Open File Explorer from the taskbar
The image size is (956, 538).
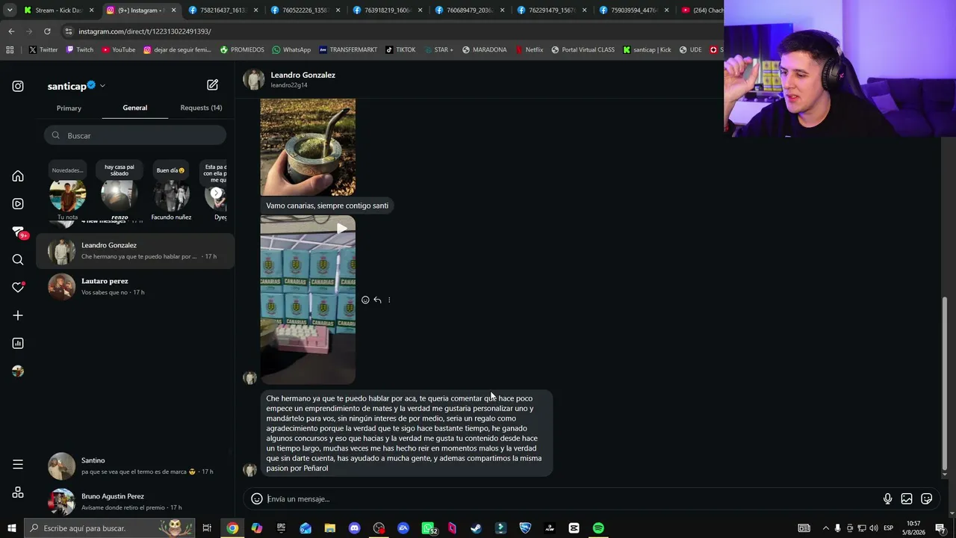click(x=330, y=528)
